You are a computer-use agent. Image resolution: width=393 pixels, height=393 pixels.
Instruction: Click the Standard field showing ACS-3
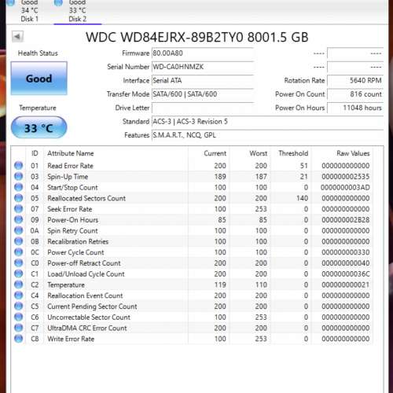267,121
